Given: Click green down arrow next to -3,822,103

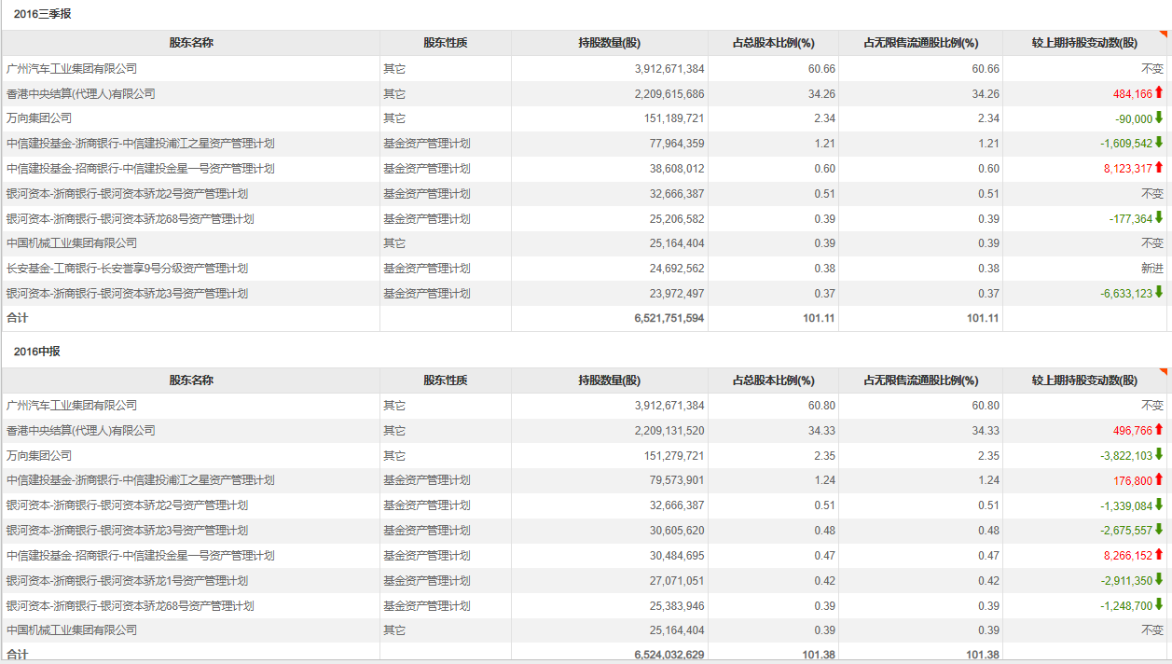Looking at the screenshot, I should 1159,455.
